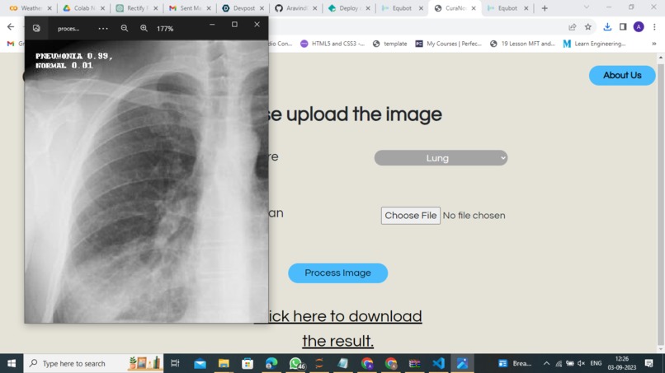
Task: Switch to the Rectify tab
Action: coord(137,8)
